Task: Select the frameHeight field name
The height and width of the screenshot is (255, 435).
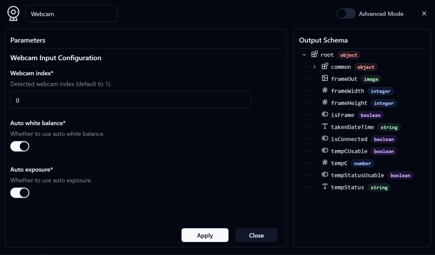Action: click(x=349, y=103)
